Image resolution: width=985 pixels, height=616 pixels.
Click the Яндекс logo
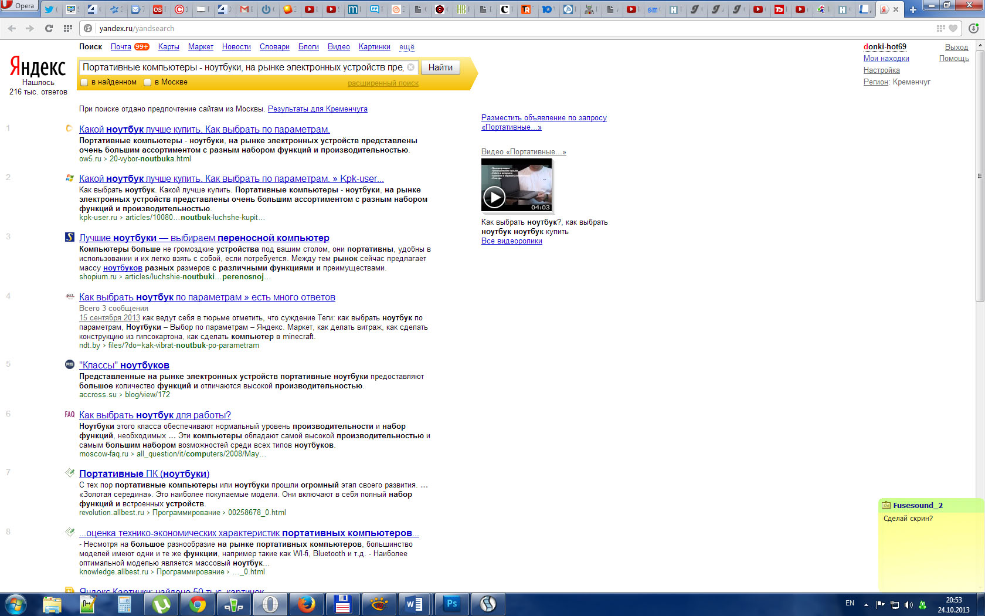point(38,67)
